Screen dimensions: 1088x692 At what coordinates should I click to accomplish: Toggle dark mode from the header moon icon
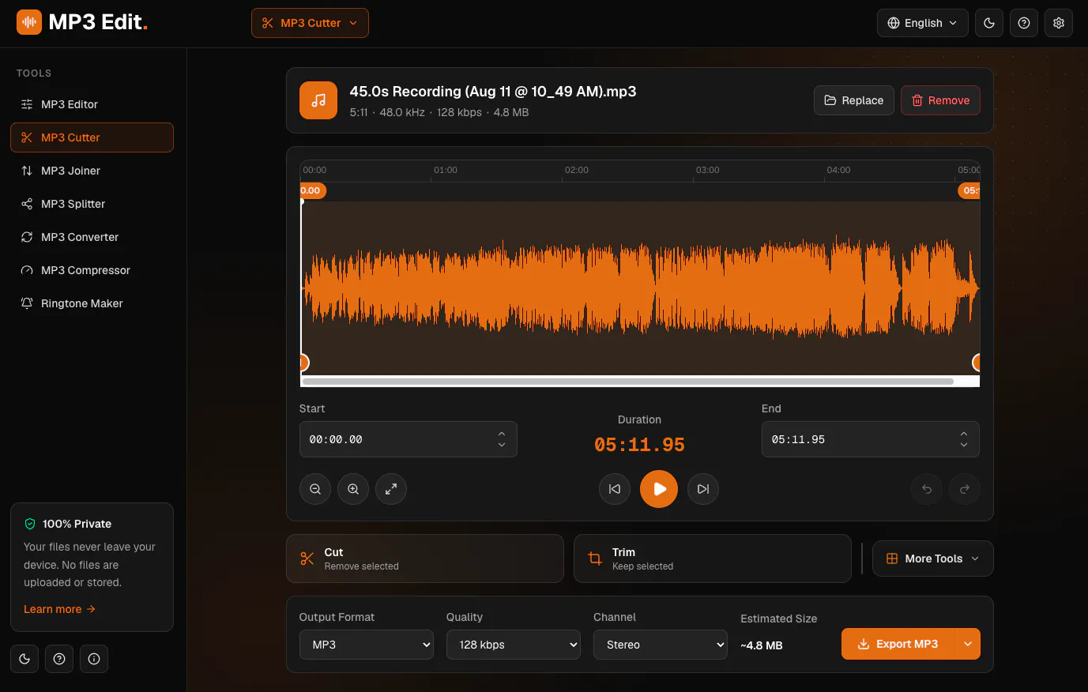tap(989, 23)
